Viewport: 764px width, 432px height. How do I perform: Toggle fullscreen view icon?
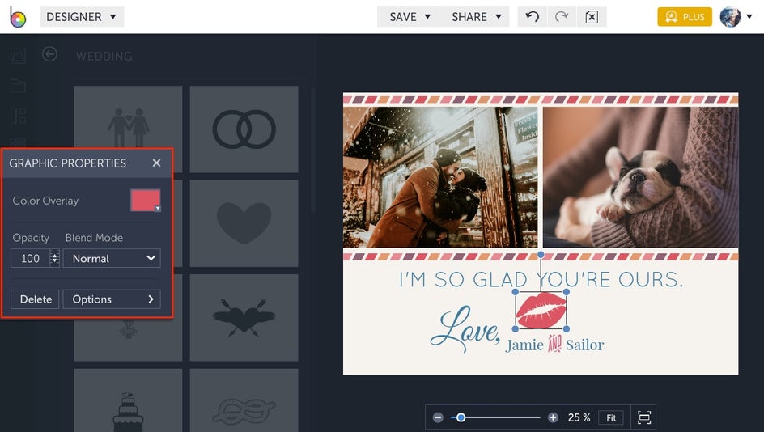(644, 417)
